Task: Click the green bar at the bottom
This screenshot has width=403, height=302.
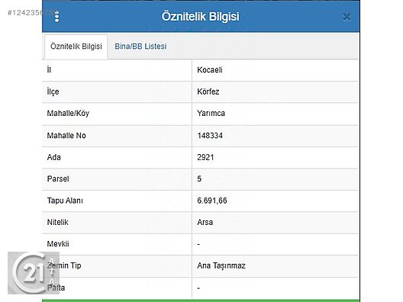Action: click(x=201, y=300)
